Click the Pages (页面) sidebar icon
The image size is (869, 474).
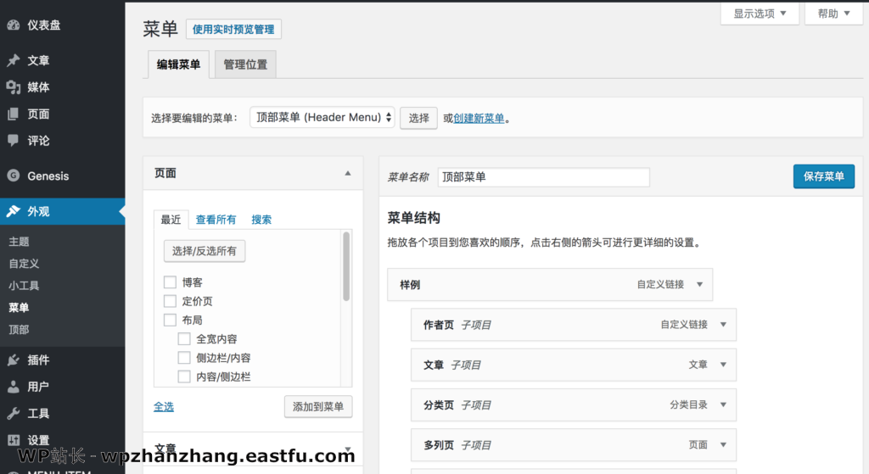pos(13,114)
